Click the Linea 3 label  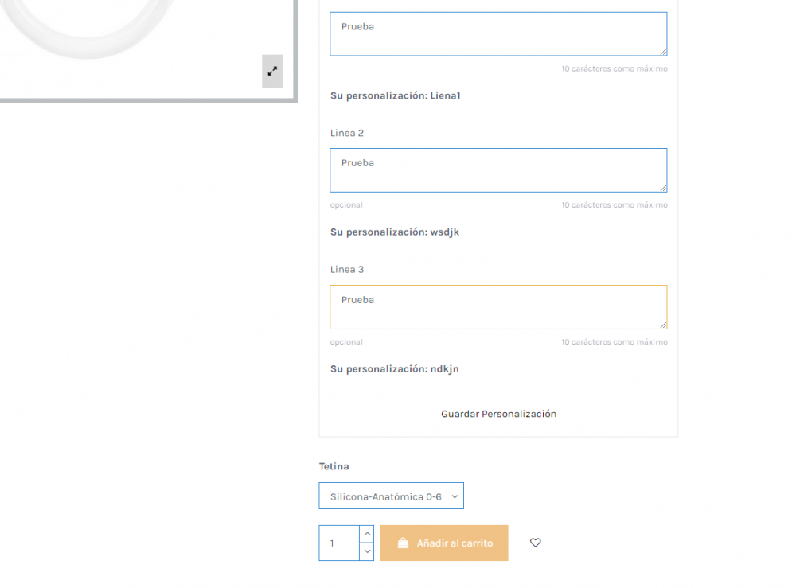(347, 269)
